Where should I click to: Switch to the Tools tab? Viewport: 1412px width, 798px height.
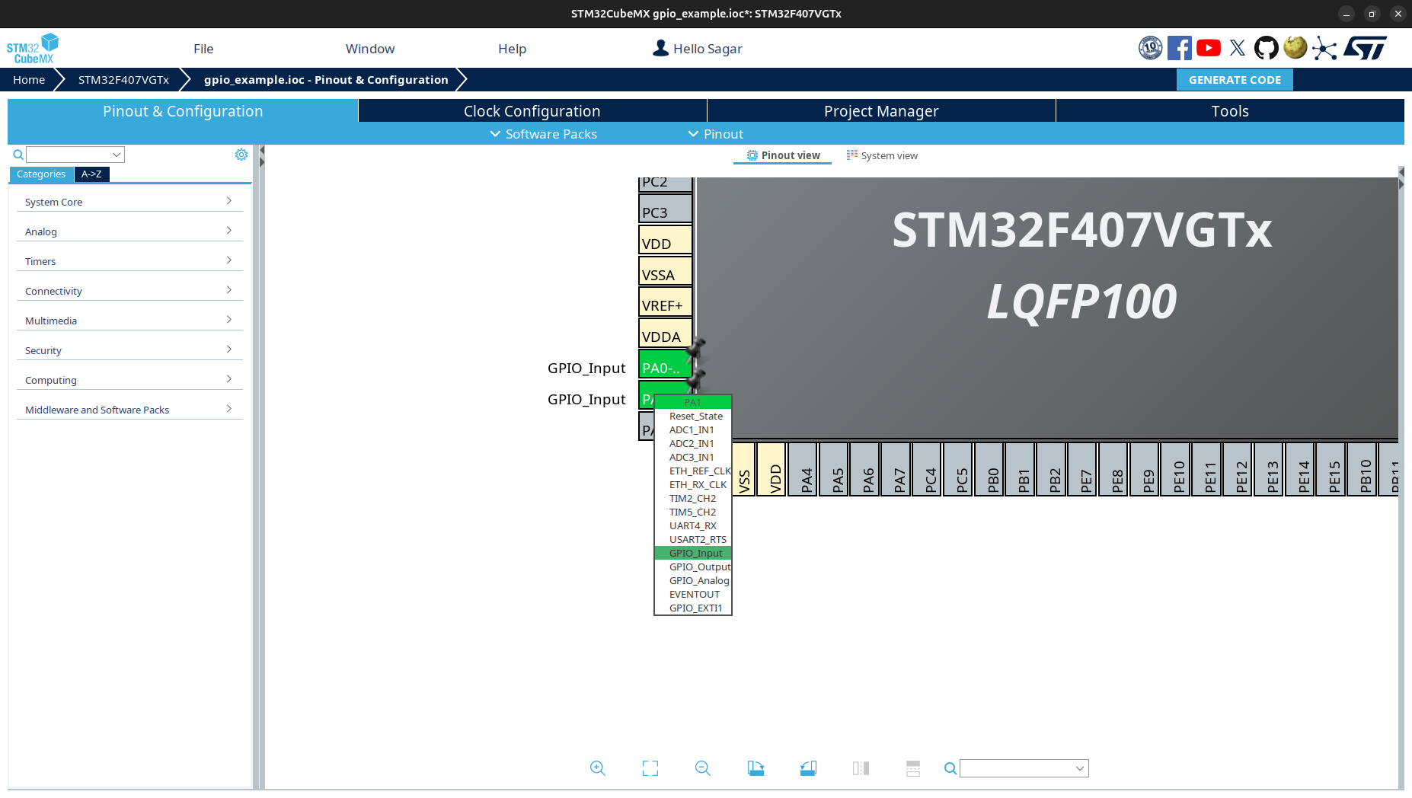pyautogui.click(x=1230, y=111)
